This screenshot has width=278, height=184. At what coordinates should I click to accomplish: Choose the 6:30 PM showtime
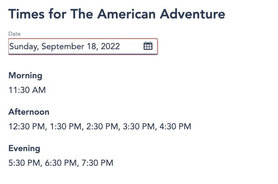pyautogui.click(x=61, y=163)
